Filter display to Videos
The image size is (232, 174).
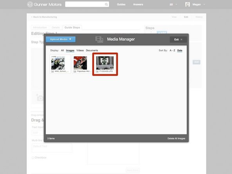pyautogui.click(x=80, y=51)
